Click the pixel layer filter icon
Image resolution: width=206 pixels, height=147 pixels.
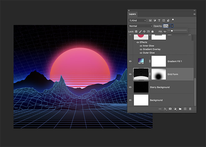(150, 20)
